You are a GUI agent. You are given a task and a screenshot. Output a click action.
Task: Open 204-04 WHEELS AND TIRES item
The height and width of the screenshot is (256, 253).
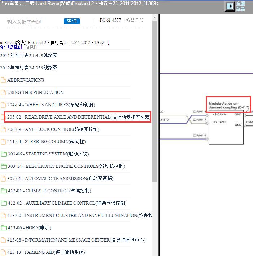[51, 104]
